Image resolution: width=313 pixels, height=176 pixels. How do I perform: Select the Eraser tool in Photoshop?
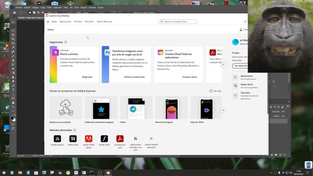point(13,68)
